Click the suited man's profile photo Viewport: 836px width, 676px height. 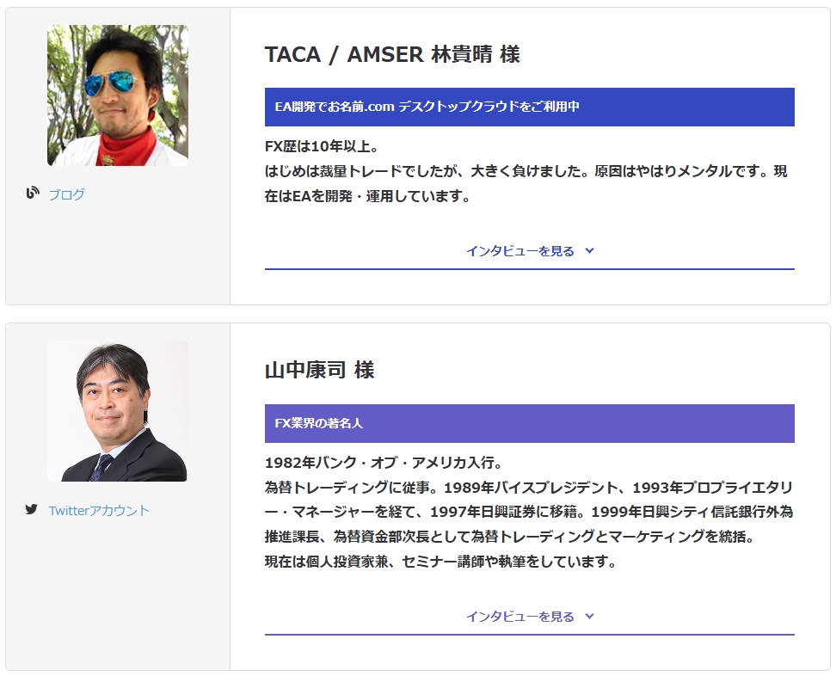pyautogui.click(x=118, y=411)
